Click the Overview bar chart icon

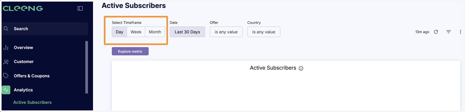[6, 47]
